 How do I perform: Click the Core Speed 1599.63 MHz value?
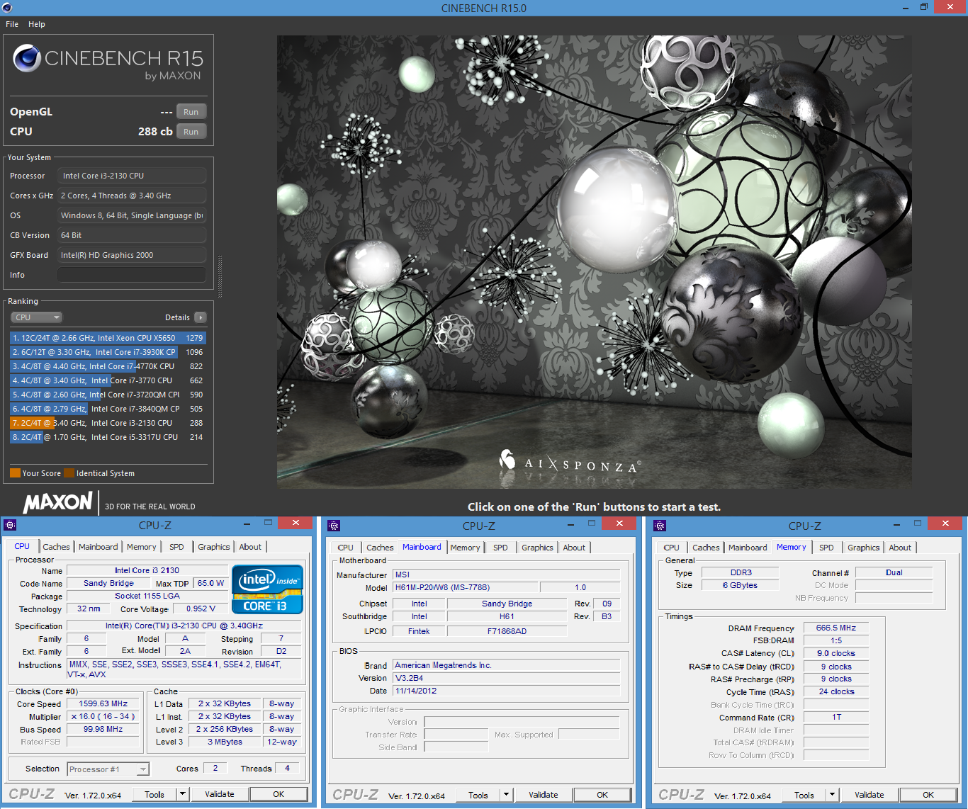coord(103,703)
